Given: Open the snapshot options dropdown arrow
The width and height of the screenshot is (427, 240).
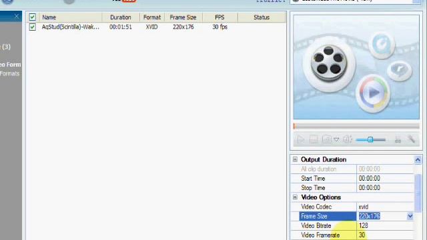Looking at the screenshot, I should tap(336, 139).
